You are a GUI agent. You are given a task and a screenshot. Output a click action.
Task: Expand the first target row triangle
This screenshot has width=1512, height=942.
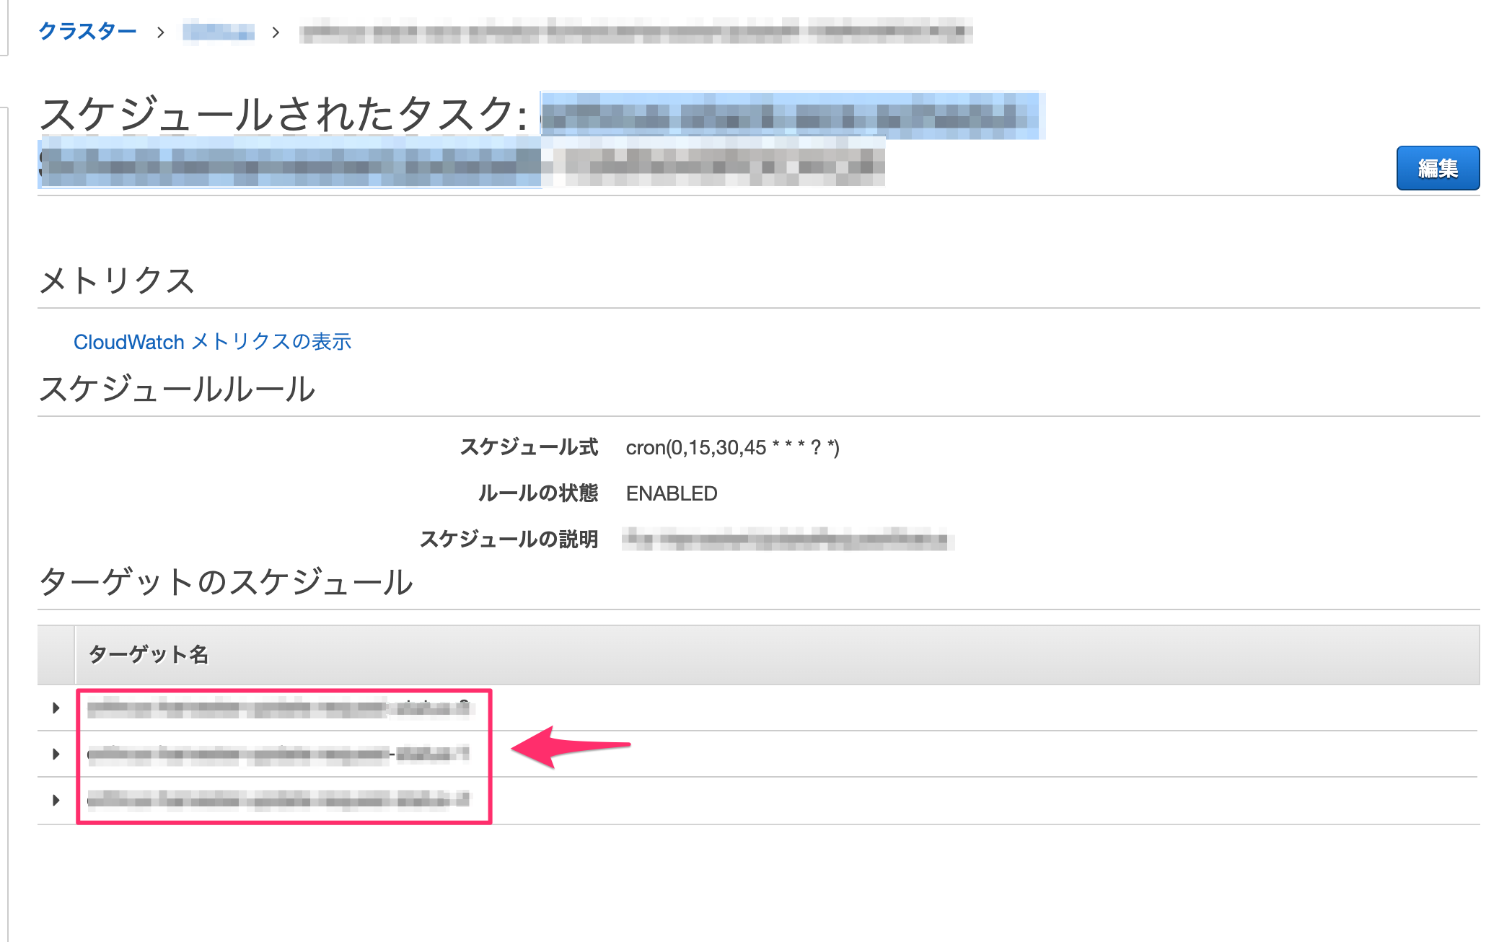click(56, 708)
